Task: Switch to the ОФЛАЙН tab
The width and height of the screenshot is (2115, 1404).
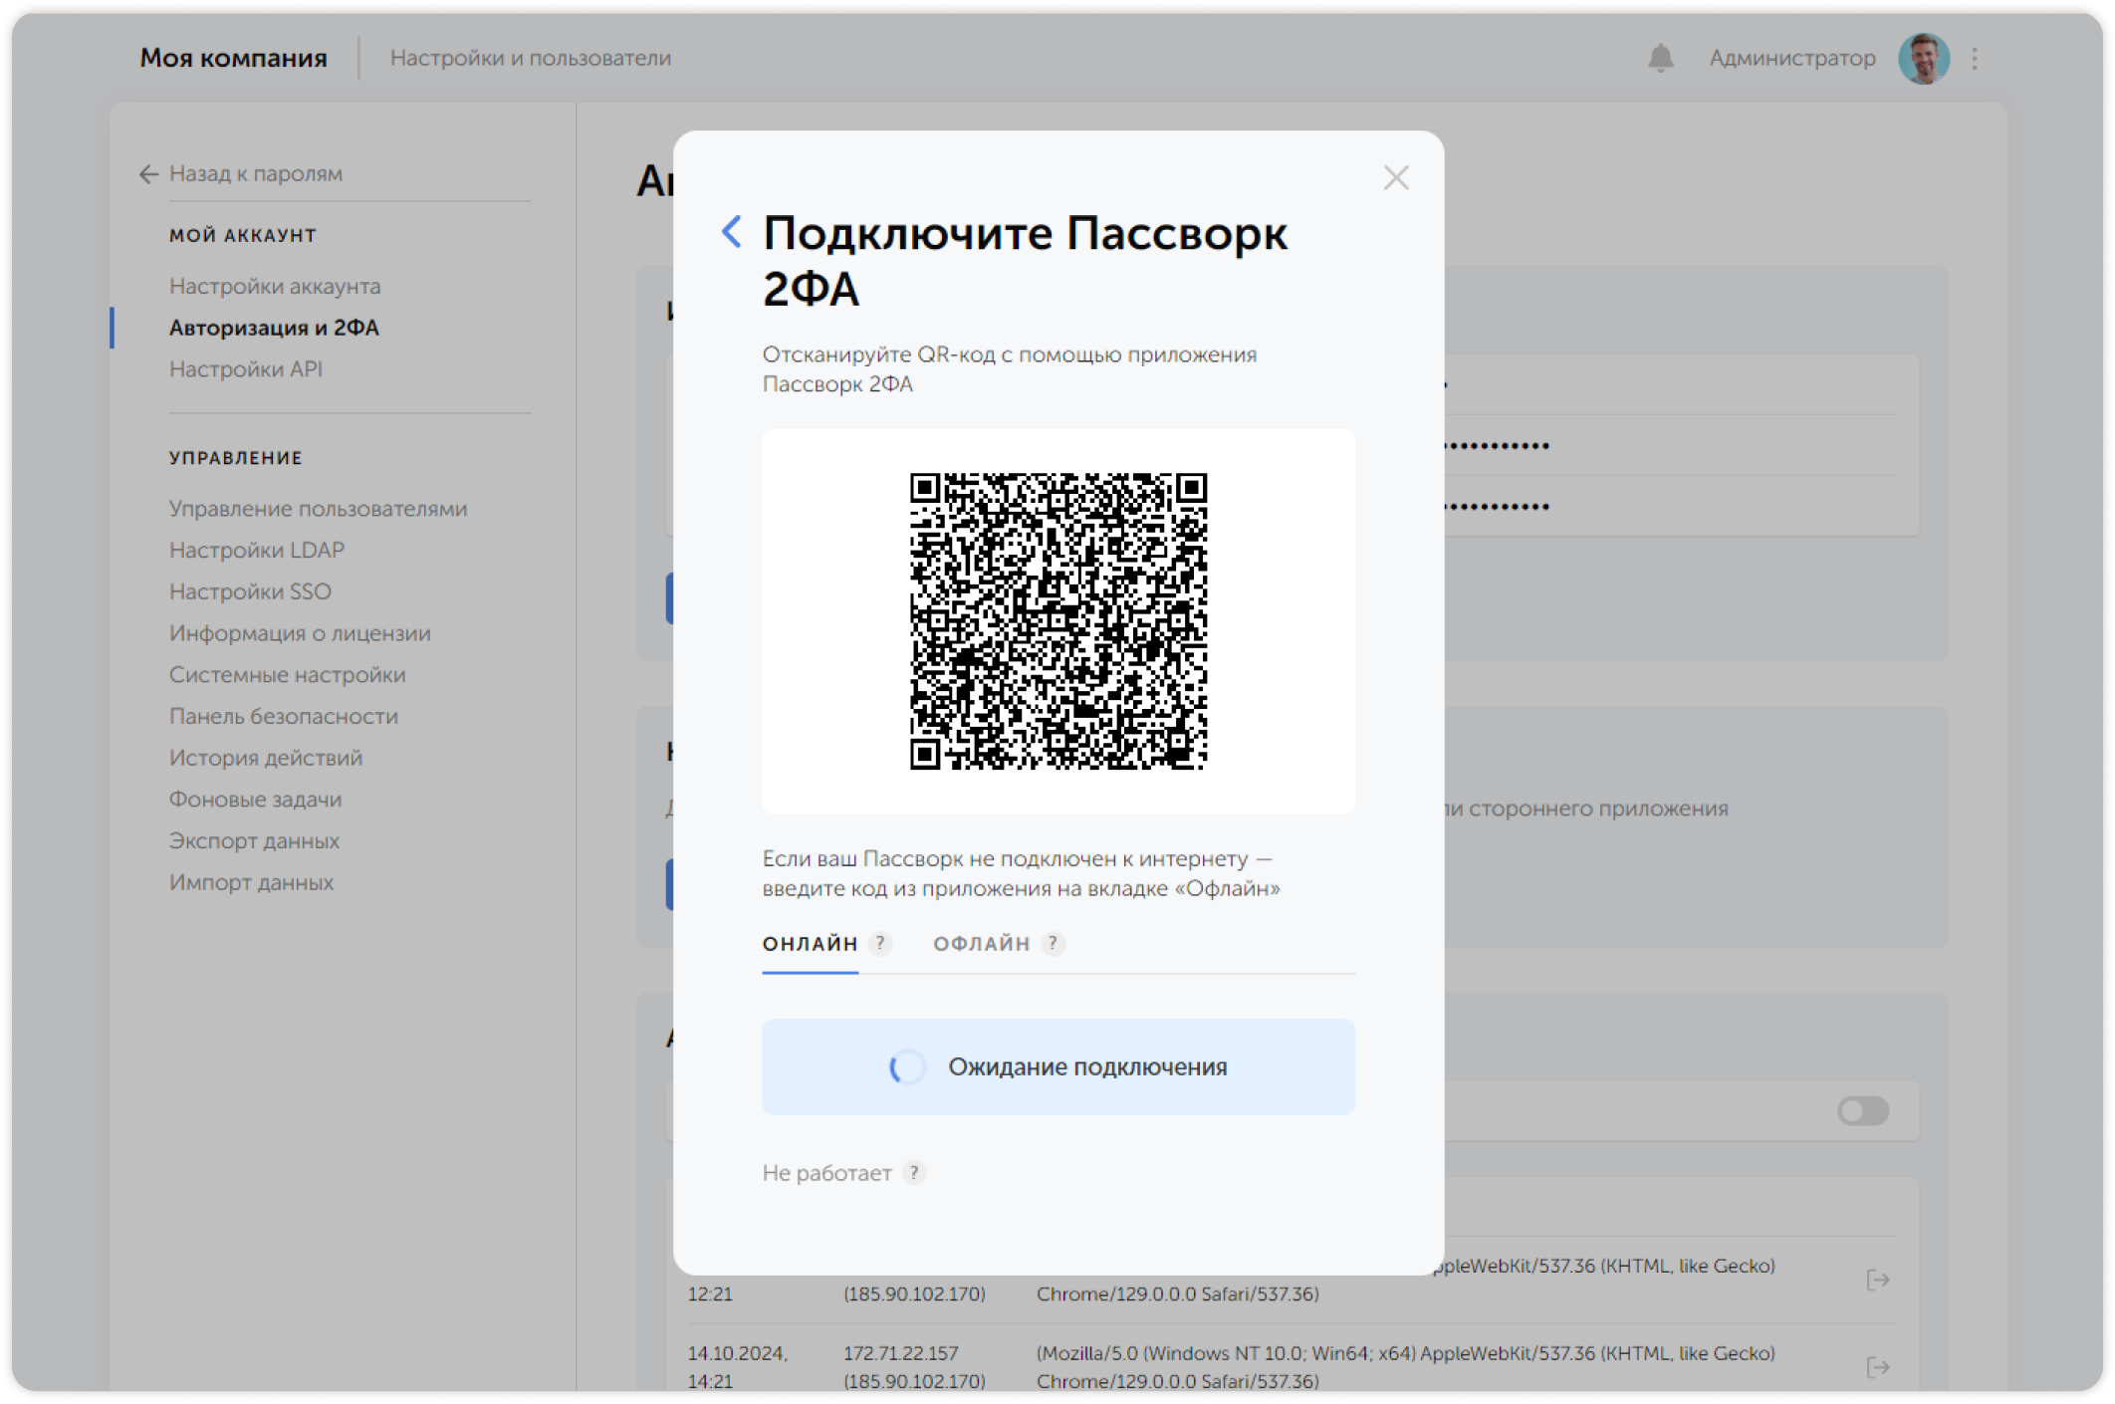Action: [x=984, y=943]
